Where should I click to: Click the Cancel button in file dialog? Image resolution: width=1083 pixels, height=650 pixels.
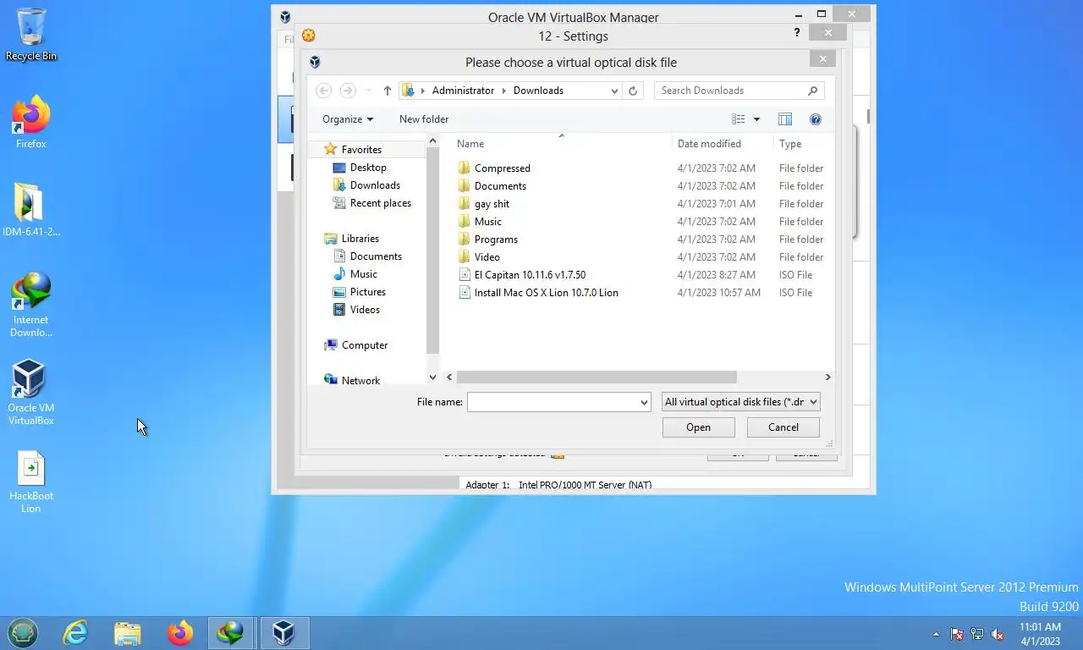click(783, 427)
